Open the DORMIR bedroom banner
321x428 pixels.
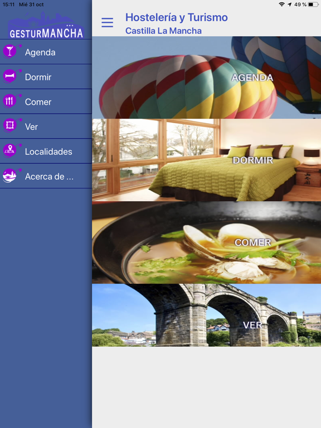pos(206,160)
